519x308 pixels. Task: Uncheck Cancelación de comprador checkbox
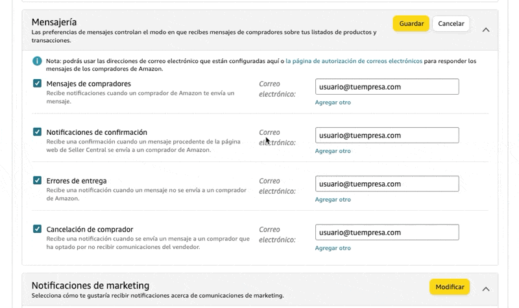37,229
